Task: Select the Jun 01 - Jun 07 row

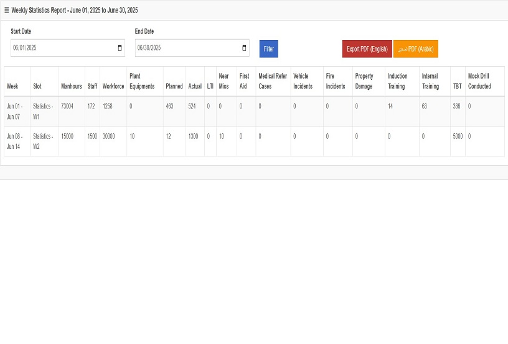Action: pyautogui.click(x=14, y=112)
